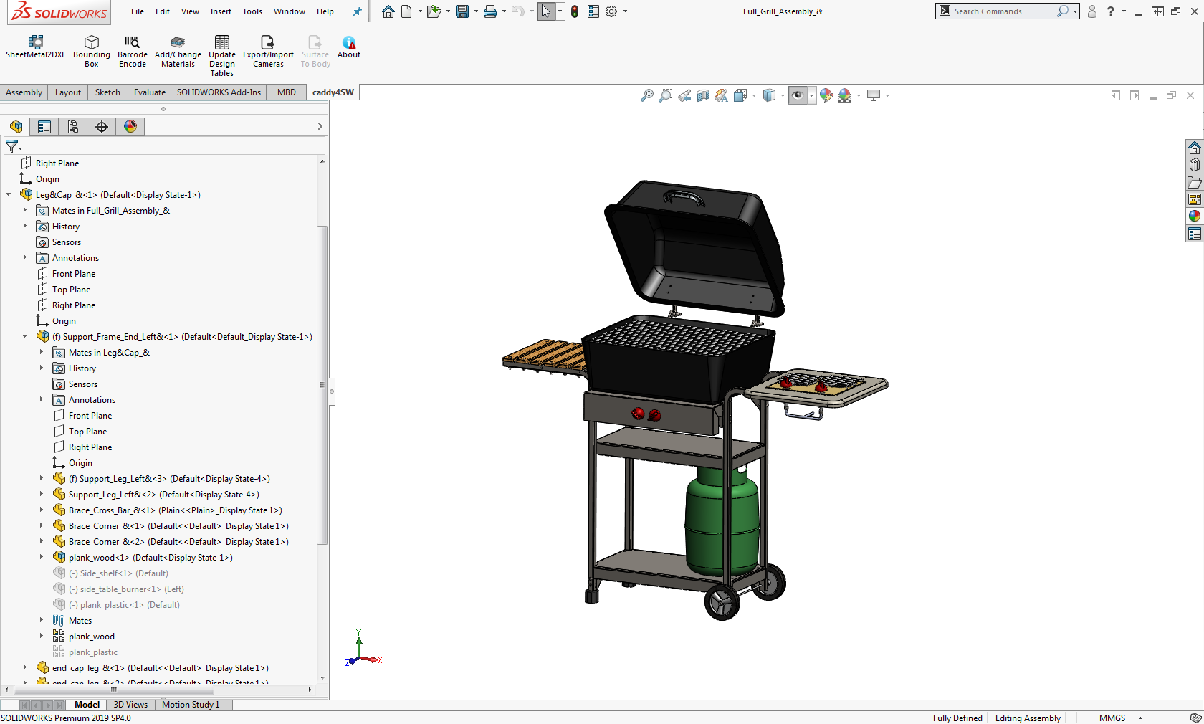1204x724 pixels.
Task: Open the PropertyManager tab icon
Action: [44, 127]
